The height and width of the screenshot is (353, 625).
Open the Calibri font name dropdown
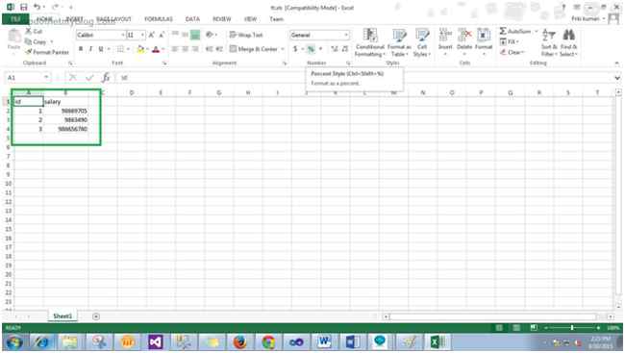[123, 35]
